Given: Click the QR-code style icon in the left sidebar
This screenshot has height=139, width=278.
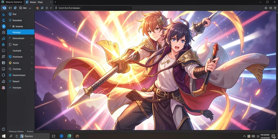Looking at the screenshot, I should tap(4, 57).
